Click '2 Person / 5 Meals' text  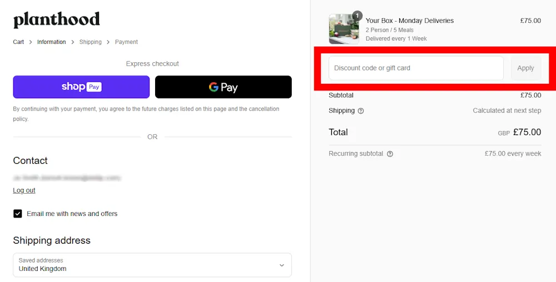(389, 30)
